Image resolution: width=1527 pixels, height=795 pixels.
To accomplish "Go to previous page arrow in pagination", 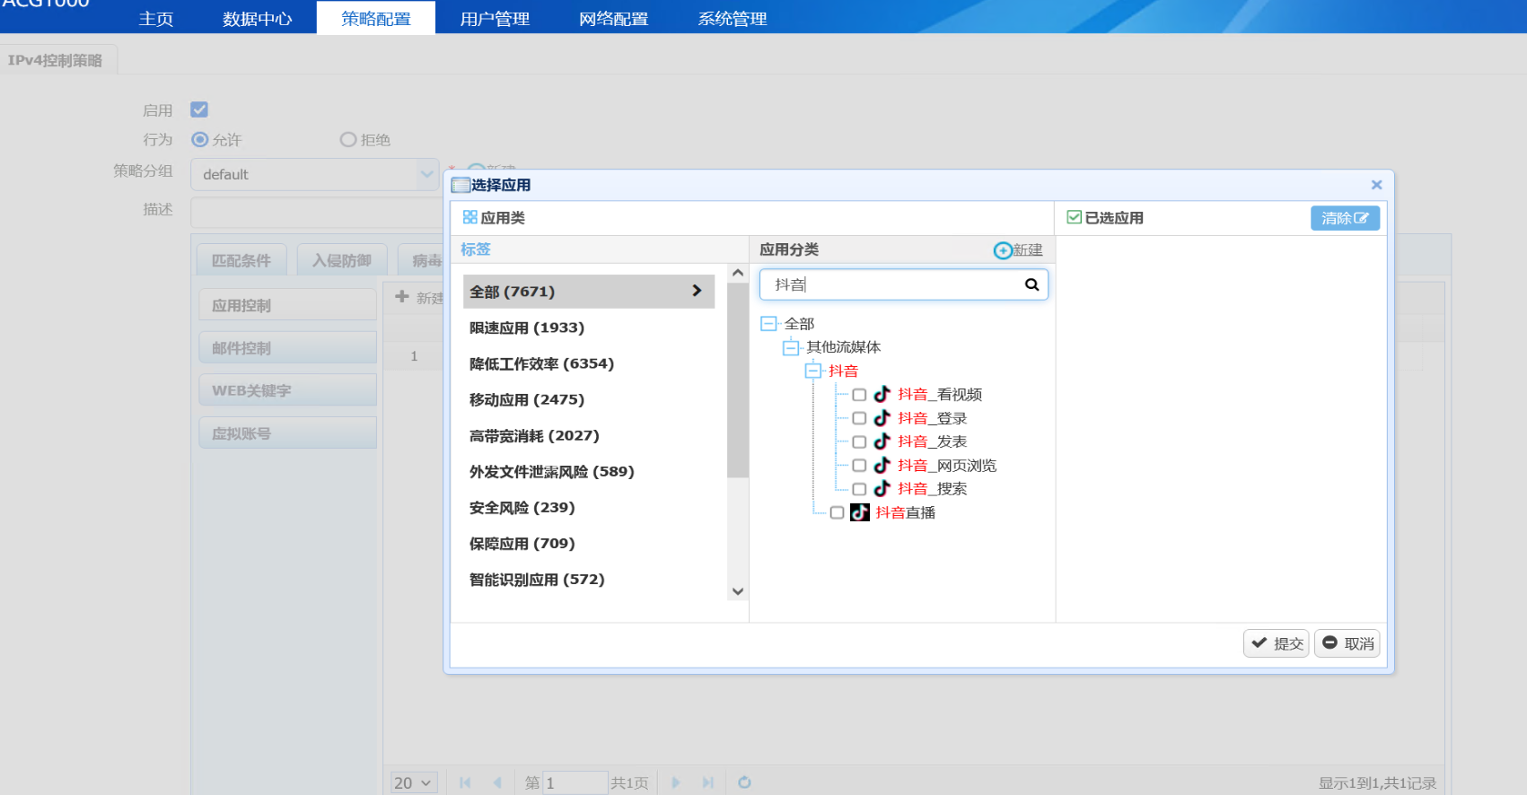I will (x=496, y=782).
